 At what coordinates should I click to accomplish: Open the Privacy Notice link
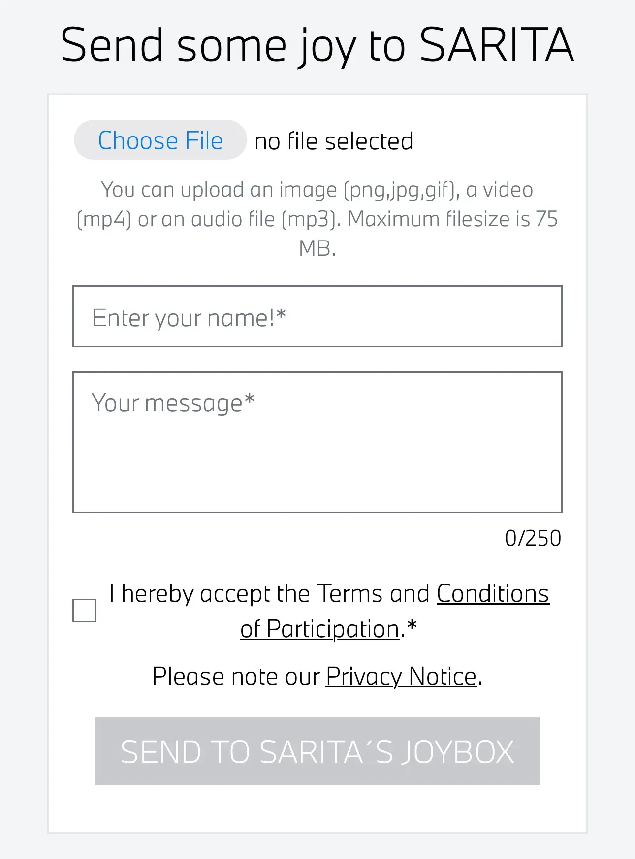pyautogui.click(x=401, y=676)
